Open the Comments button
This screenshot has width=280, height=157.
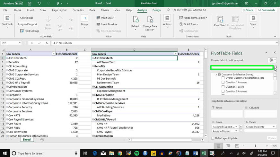[267, 10]
